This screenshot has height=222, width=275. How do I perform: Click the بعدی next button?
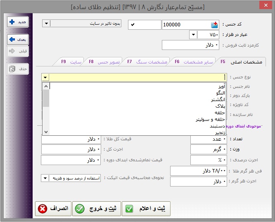click(18, 40)
